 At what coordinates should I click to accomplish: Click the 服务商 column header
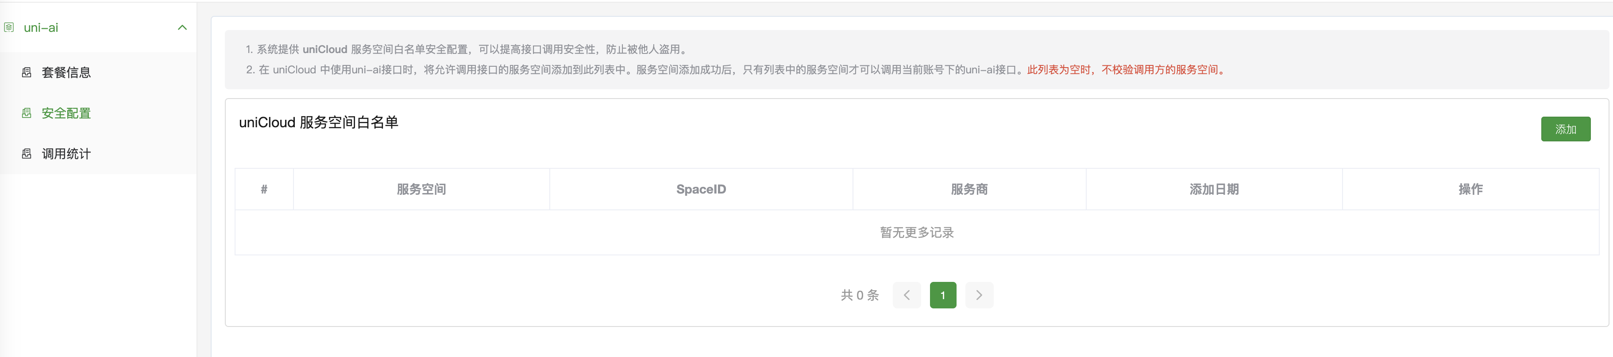tap(969, 189)
